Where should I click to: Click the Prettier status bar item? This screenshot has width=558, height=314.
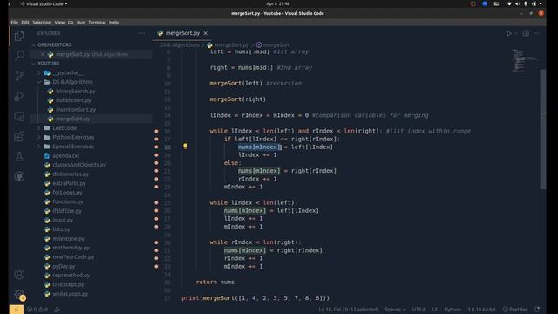pyautogui.click(x=515, y=310)
